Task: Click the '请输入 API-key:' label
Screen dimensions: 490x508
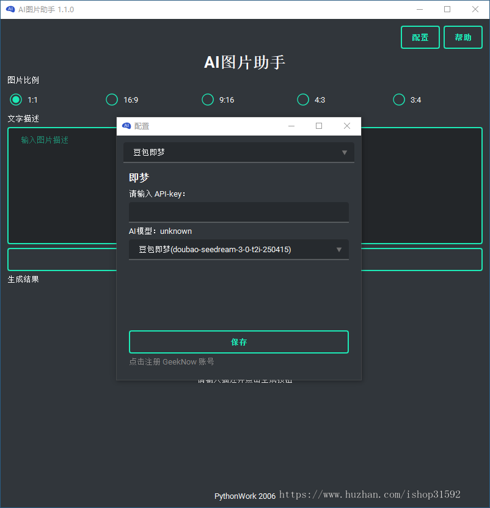Action: (157, 194)
